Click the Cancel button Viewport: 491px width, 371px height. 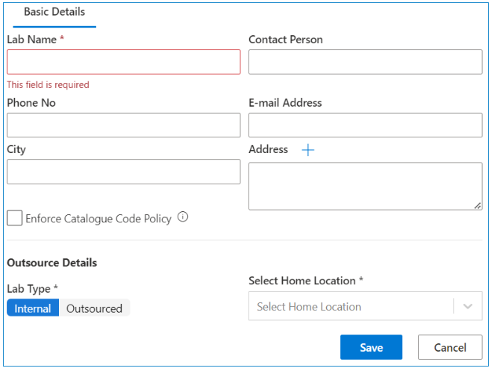coord(450,347)
